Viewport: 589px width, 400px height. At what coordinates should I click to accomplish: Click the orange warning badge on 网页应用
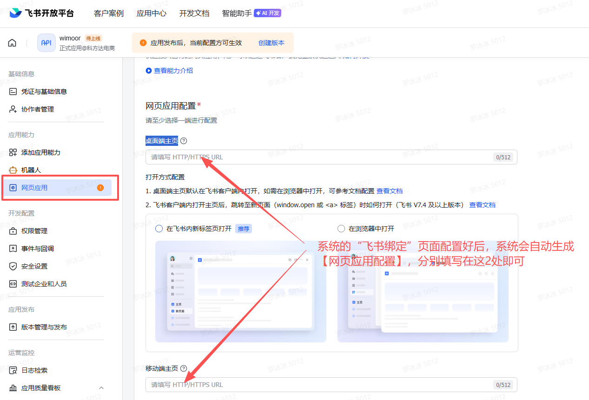click(100, 188)
